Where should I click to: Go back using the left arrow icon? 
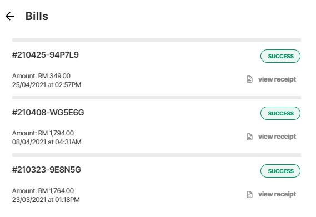[x=9, y=16]
